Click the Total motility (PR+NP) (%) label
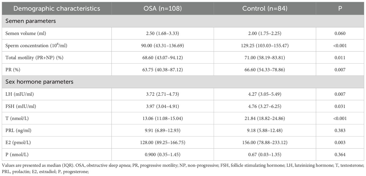Image resolution: width=366 pixels, height=176 pixels. point(32,57)
